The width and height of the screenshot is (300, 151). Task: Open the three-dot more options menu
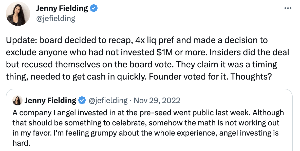[x=288, y=8]
